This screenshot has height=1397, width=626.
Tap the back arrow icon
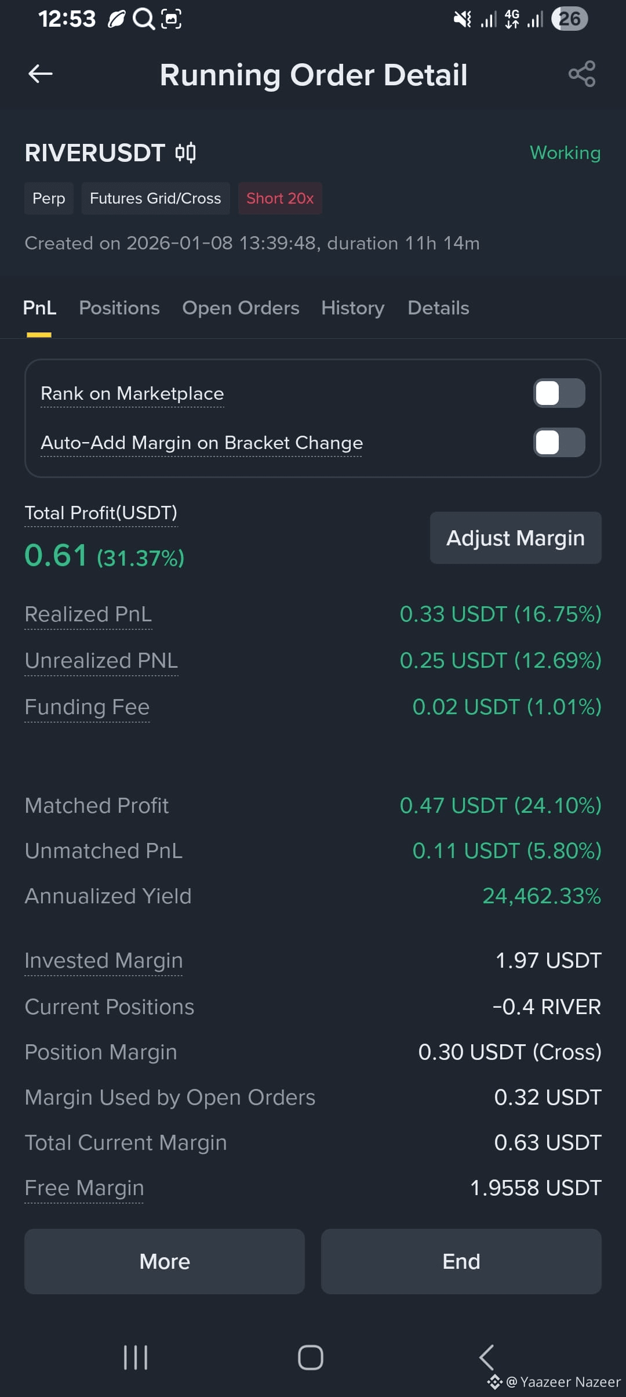[x=41, y=74]
